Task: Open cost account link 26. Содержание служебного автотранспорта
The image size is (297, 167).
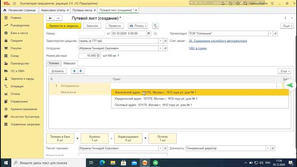Action: point(218,41)
